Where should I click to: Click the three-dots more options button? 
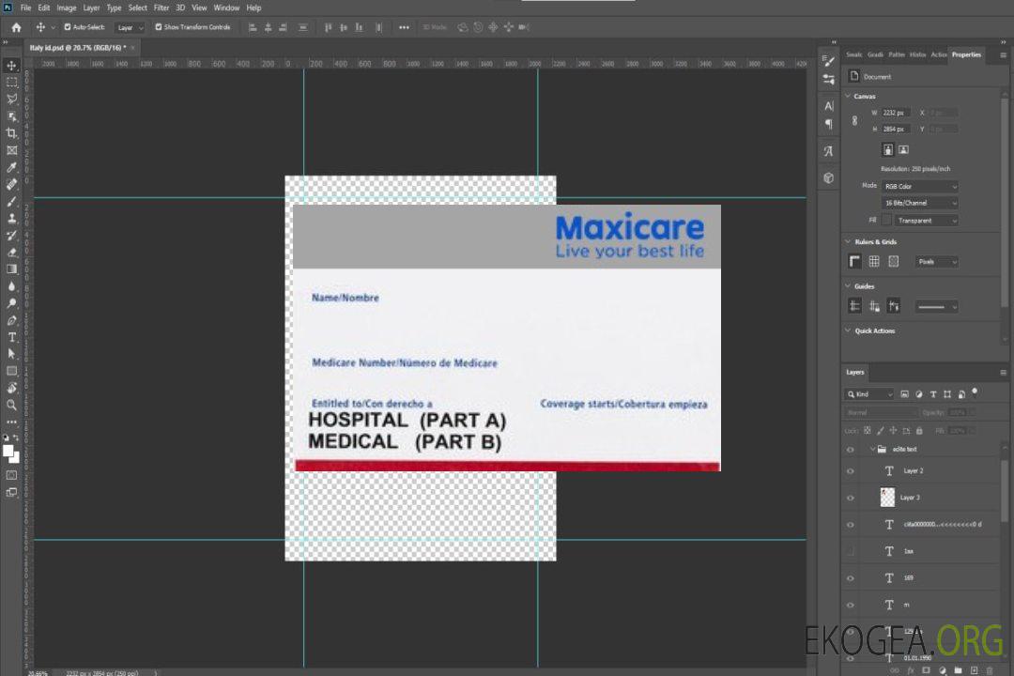click(x=404, y=27)
